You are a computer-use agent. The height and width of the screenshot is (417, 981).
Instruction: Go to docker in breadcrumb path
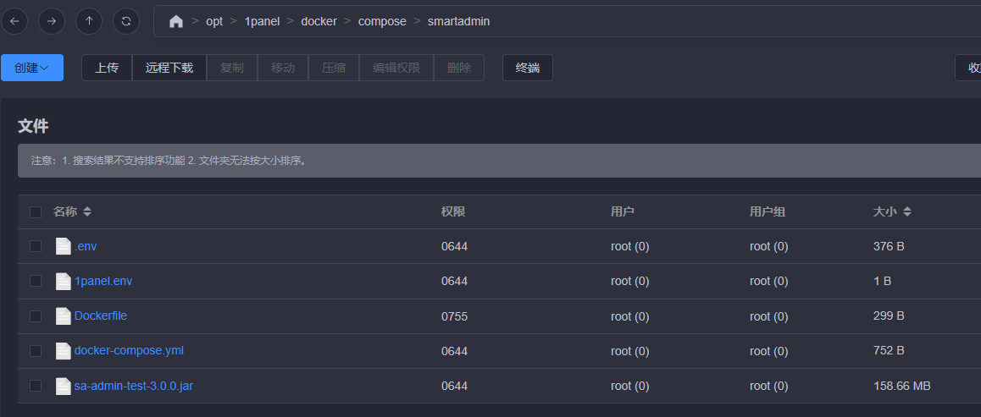point(319,21)
